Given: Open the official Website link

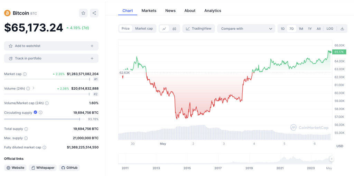Looking at the screenshot, I should [x=15, y=168].
